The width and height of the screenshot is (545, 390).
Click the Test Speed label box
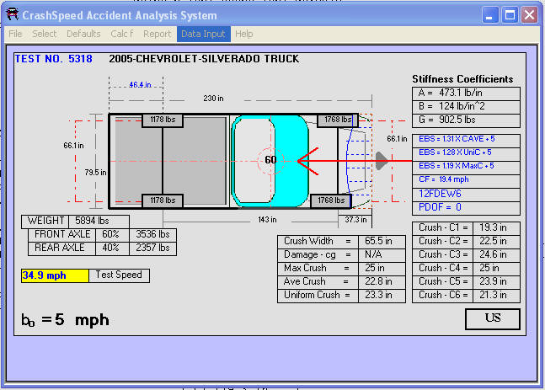click(119, 275)
